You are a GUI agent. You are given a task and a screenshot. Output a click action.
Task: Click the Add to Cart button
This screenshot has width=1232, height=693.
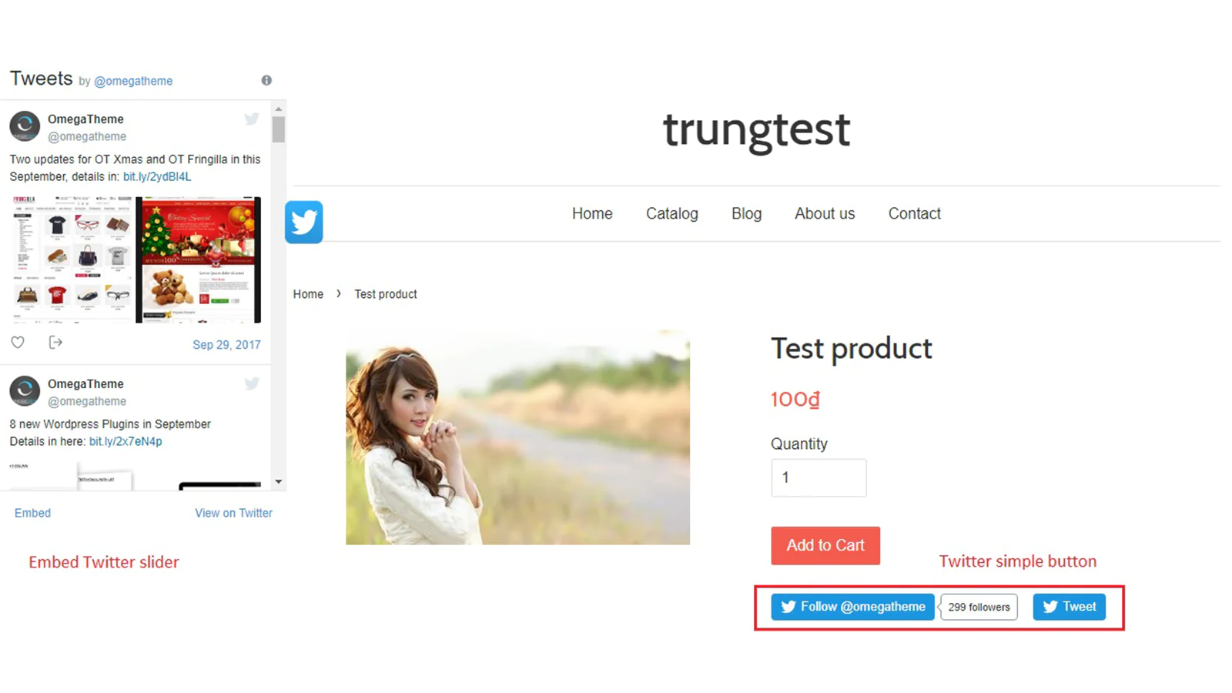click(x=825, y=545)
